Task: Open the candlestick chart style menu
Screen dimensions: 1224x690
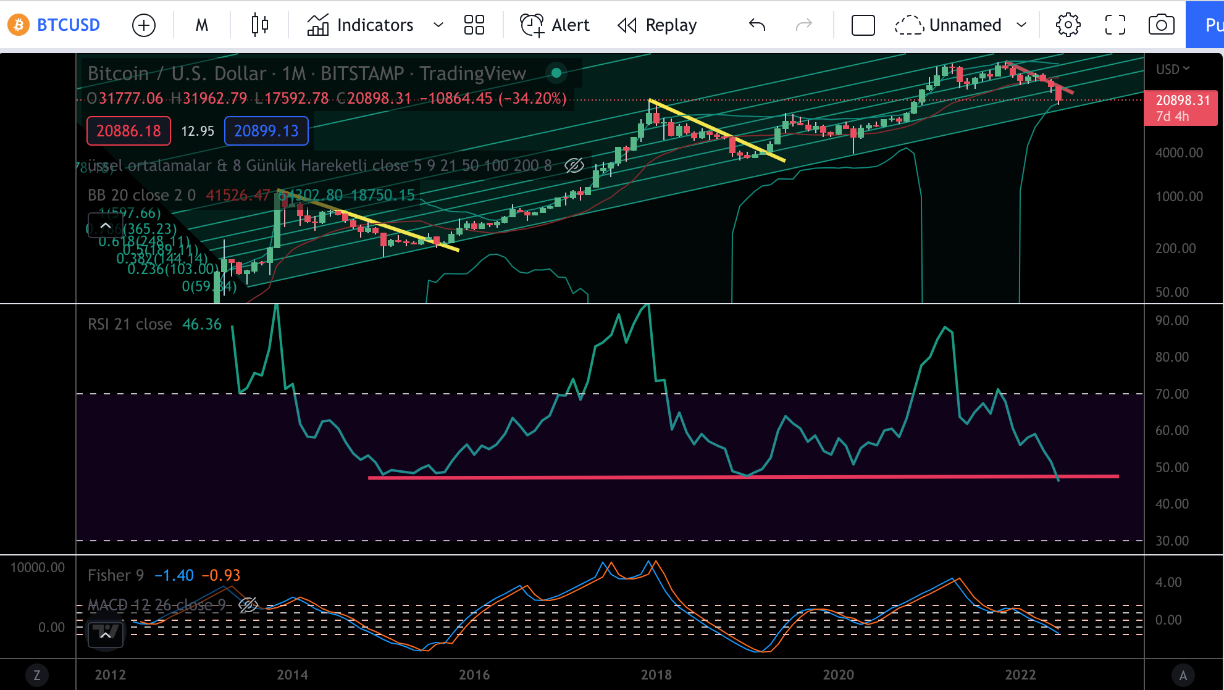Action: pyautogui.click(x=260, y=25)
